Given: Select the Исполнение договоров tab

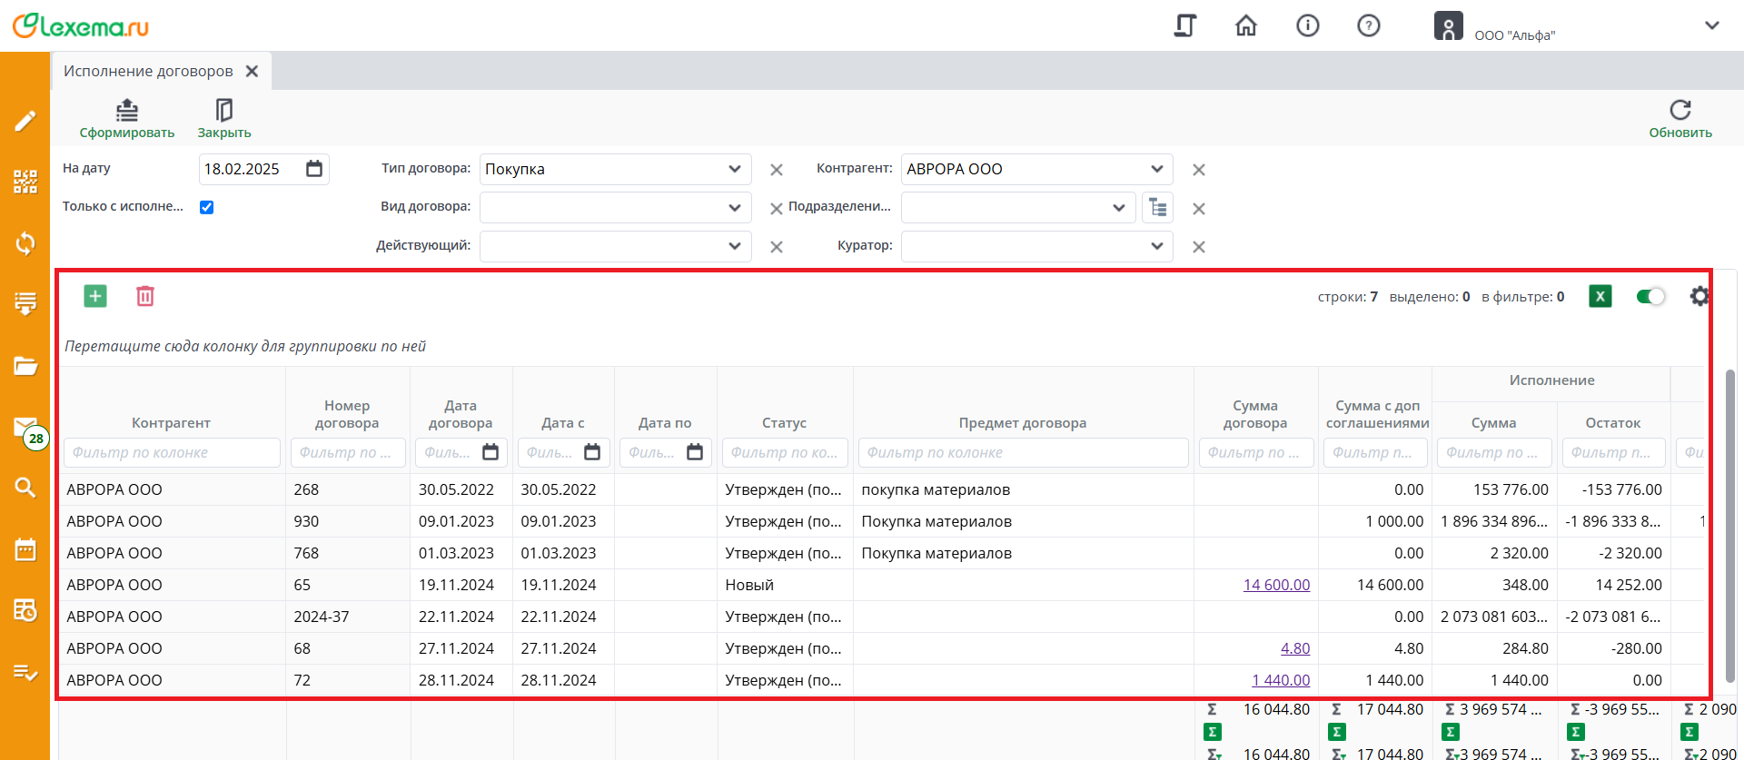Looking at the screenshot, I should coord(148,71).
